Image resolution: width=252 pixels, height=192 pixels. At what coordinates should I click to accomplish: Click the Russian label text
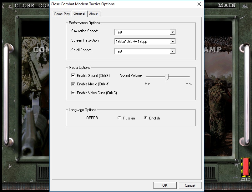coord(129,118)
